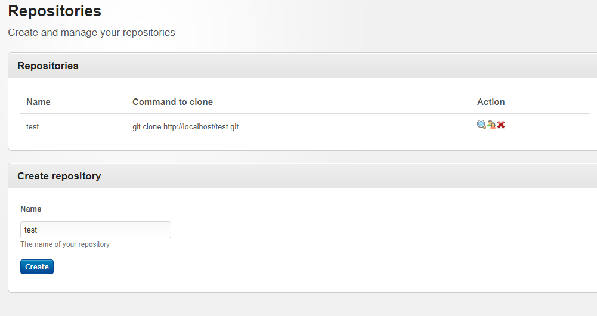Click the git clone command text

pos(185,127)
